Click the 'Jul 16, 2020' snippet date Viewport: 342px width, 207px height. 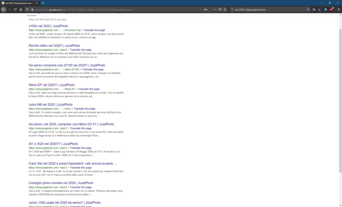[x=35, y=171]
